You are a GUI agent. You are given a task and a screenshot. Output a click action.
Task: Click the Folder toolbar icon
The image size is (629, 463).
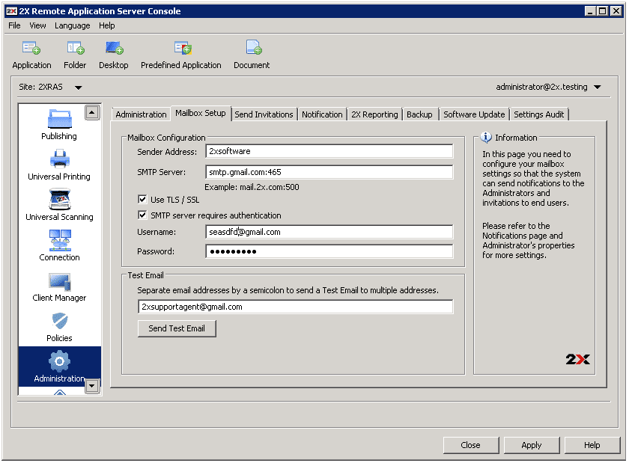coord(76,48)
